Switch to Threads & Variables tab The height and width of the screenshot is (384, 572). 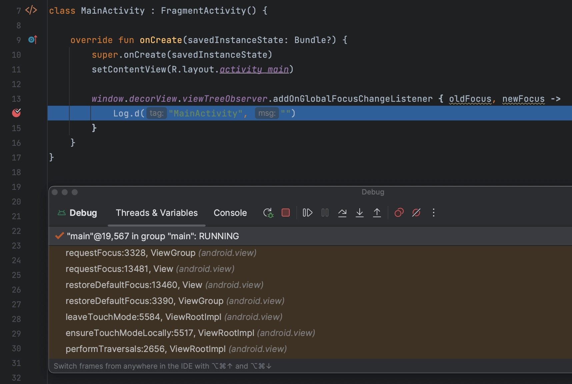click(x=157, y=213)
